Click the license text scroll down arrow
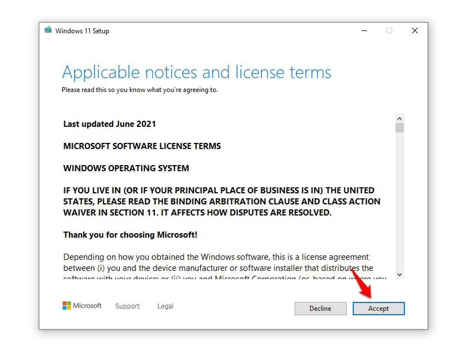 point(400,275)
